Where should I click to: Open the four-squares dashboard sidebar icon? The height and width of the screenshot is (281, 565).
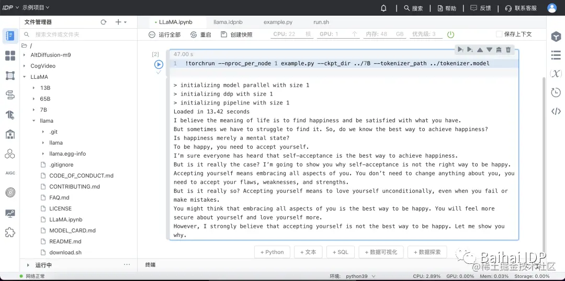(10, 56)
